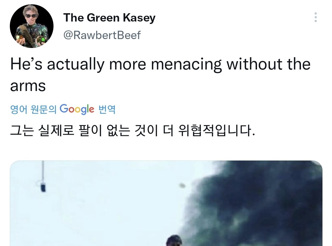Click the display name The Green Kasey

(109, 18)
